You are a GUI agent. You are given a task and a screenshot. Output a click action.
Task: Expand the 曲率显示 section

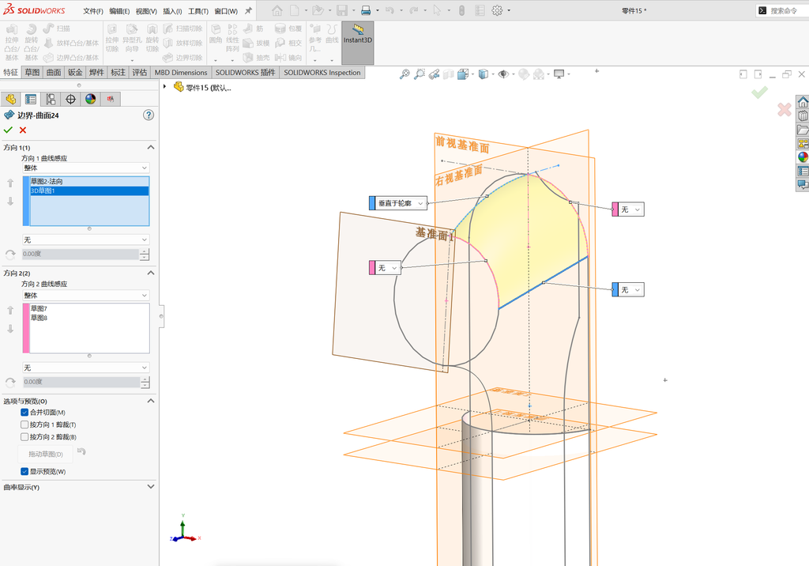pyautogui.click(x=151, y=486)
